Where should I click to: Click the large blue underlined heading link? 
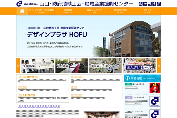(39, 106)
